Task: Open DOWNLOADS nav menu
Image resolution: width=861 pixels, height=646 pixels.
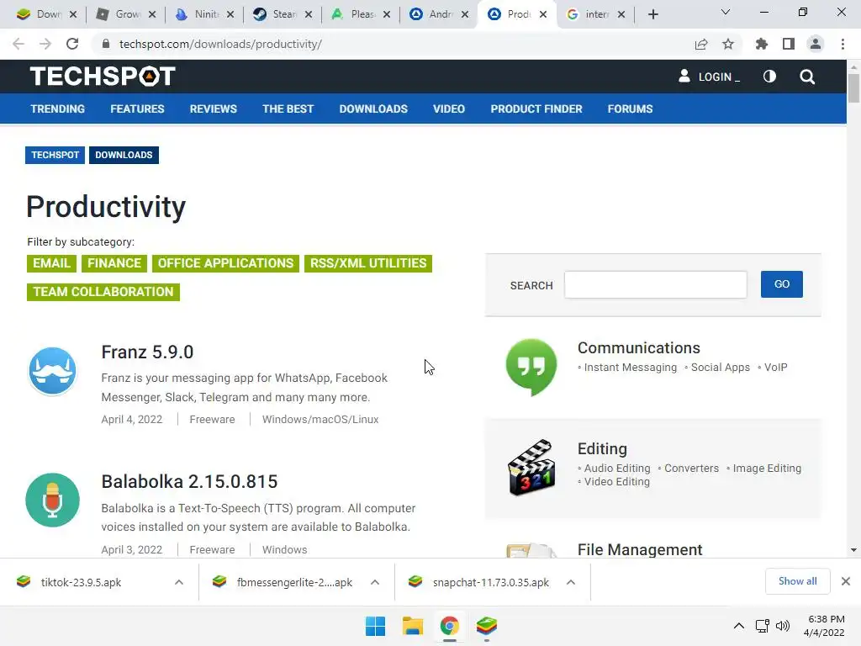Action: pyautogui.click(x=373, y=109)
